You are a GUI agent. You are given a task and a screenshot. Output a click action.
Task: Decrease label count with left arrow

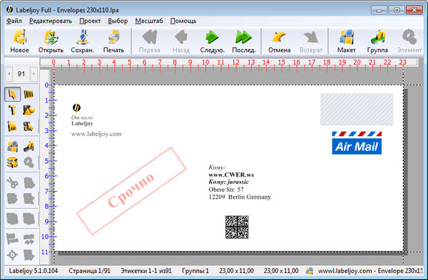pos(9,74)
